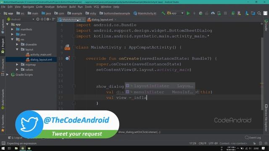Open the Refactor menu

pyautogui.click(x=62, y=7)
